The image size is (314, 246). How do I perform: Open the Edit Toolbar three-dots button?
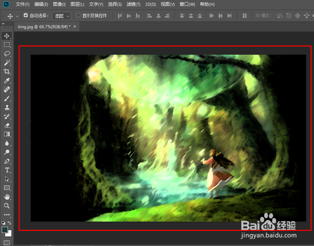tap(7, 215)
